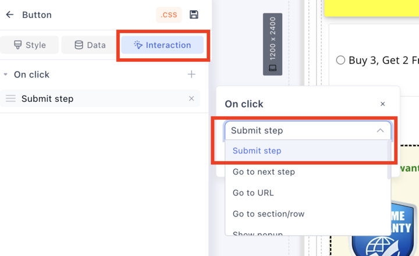Select Buy 3, Get 2 radio button

(340, 60)
